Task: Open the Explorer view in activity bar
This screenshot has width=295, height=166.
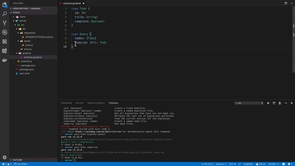Action: (x=5, y=5)
